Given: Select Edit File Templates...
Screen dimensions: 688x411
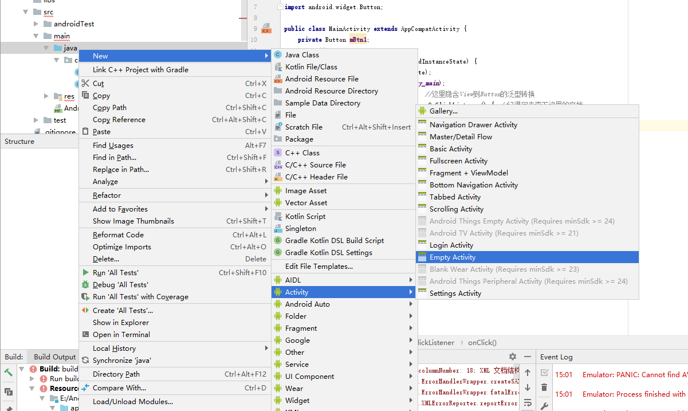Looking at the screenshot, I should [x=344, y=267].
